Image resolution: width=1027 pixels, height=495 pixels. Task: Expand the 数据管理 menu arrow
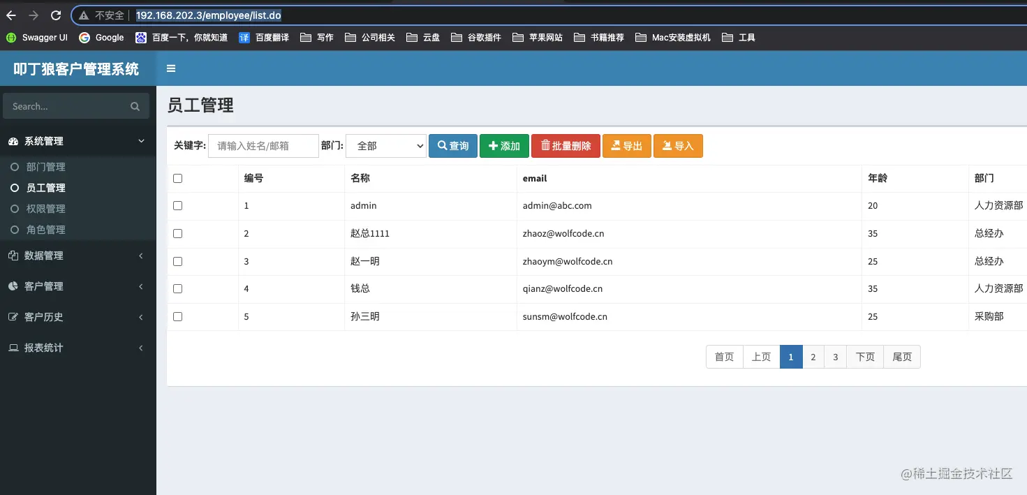(x=141, y=256)
